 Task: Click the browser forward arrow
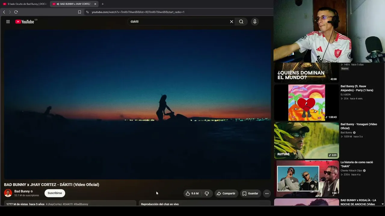10,12
